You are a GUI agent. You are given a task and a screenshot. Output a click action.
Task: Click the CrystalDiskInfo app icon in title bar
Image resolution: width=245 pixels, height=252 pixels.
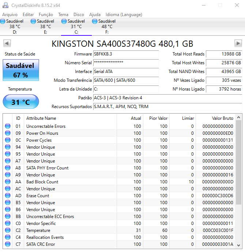tap(5, 5)
